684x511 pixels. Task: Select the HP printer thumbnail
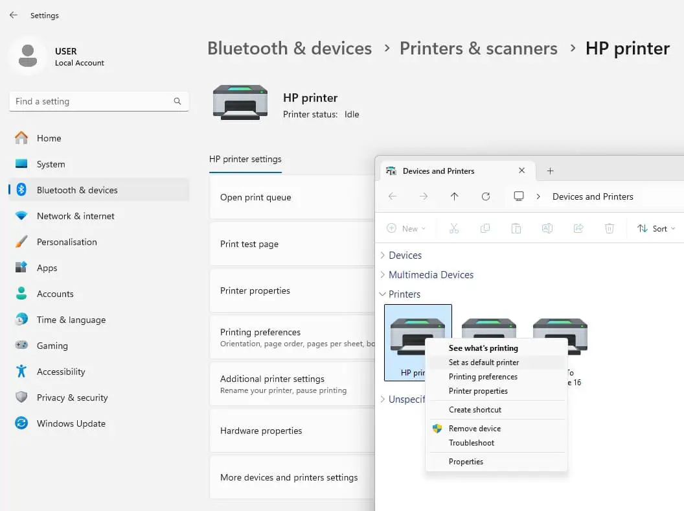point(418,335)
